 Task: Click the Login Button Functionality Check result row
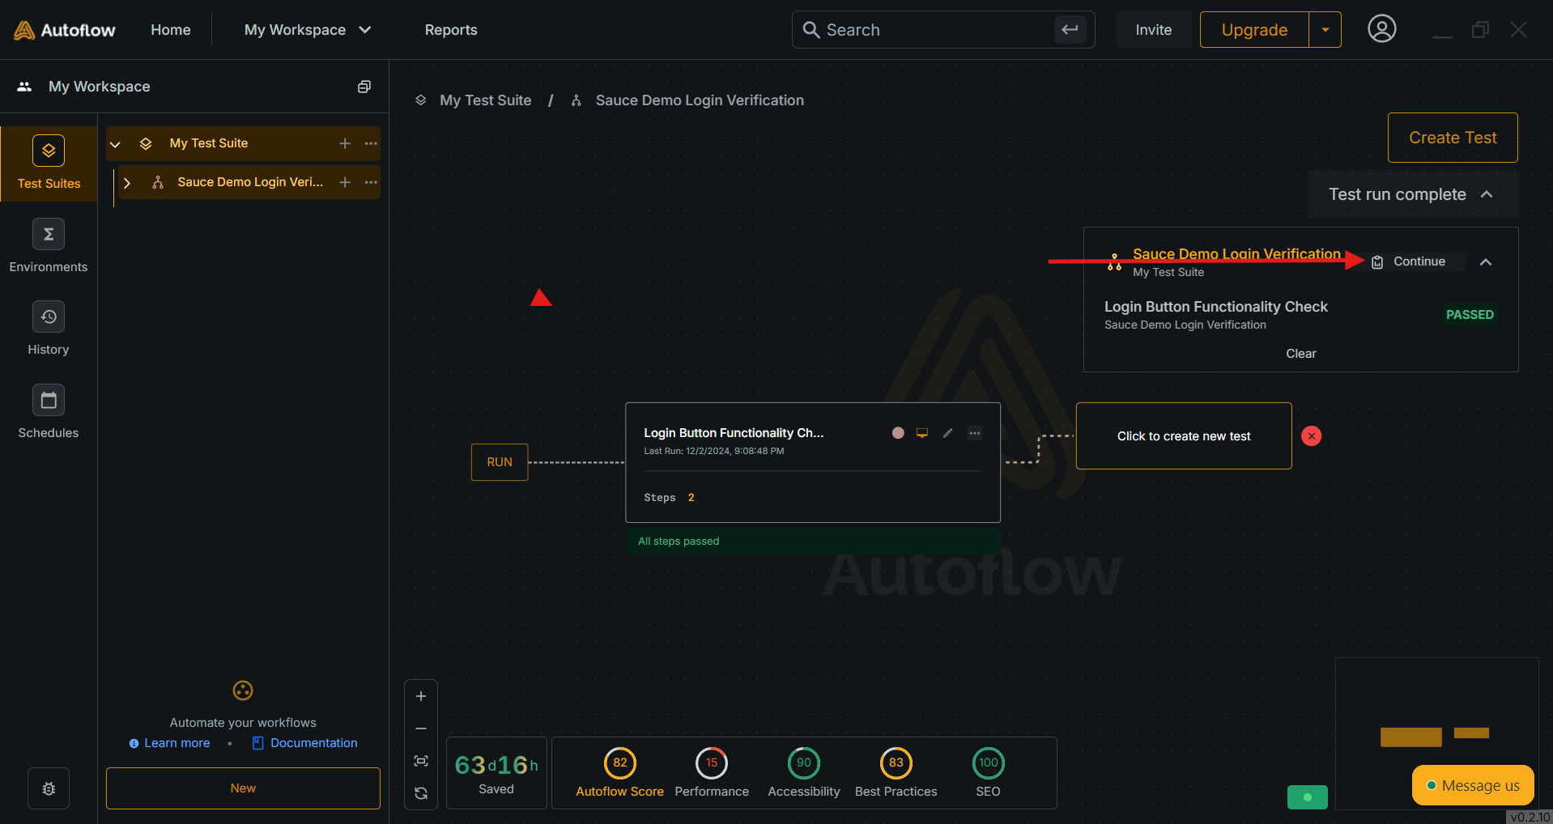click(1300, 315)
